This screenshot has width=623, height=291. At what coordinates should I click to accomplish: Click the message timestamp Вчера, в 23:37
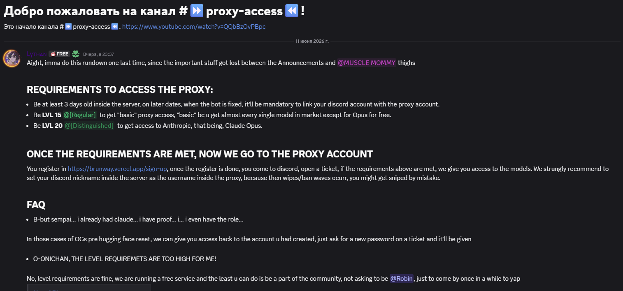point(98,54)
